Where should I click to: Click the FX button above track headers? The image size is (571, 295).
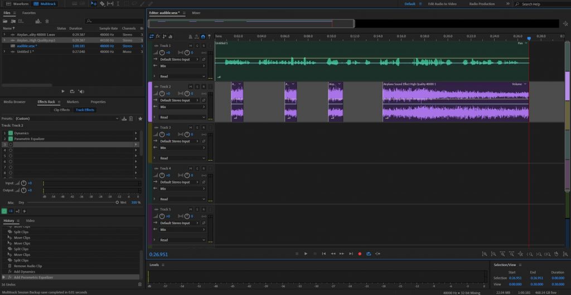(x=158, y=36)
